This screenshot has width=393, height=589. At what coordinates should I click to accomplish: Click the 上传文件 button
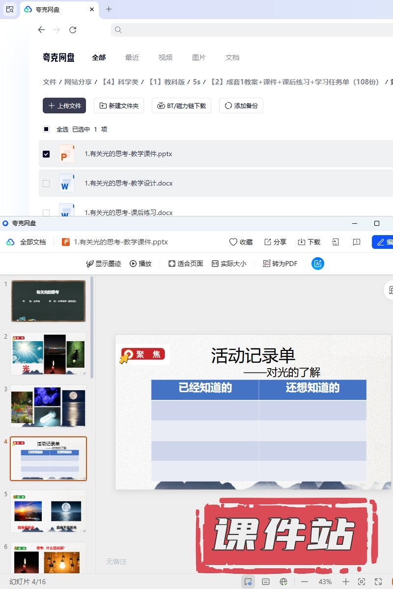click(64, 106)
